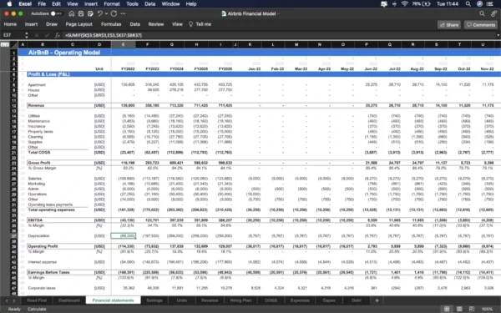The image size is (501, 313).
Task: Open the Draw ribbon tab
Action: (x=52, y=24)
